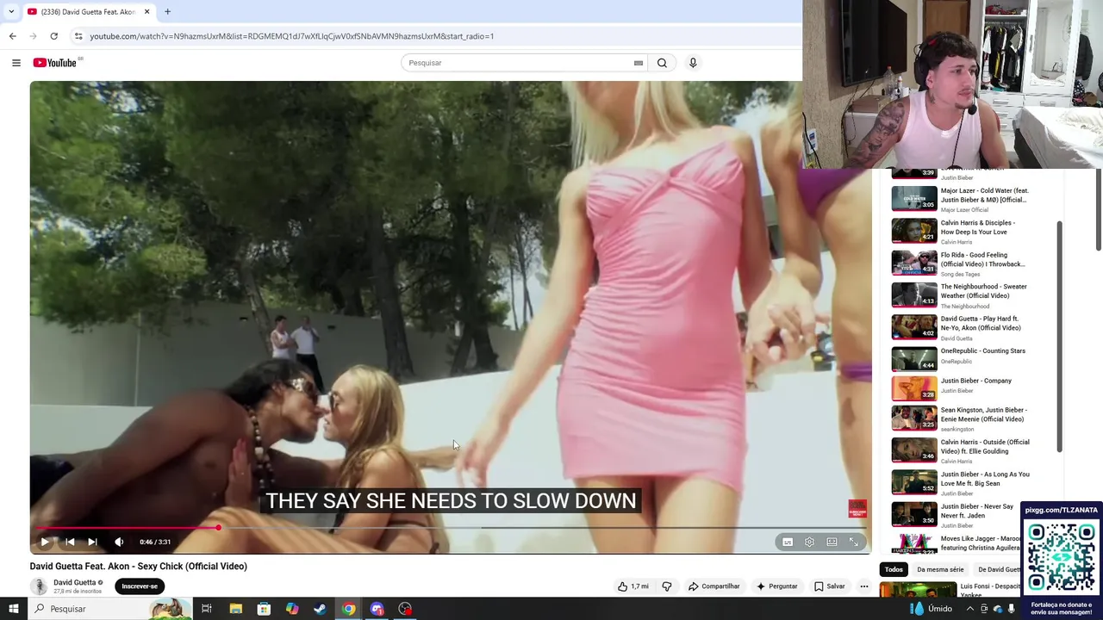Open Sean Kingston - Eenie Meenie video
Viewport: 1103px width, 620px height.
[x=961, y=418]
